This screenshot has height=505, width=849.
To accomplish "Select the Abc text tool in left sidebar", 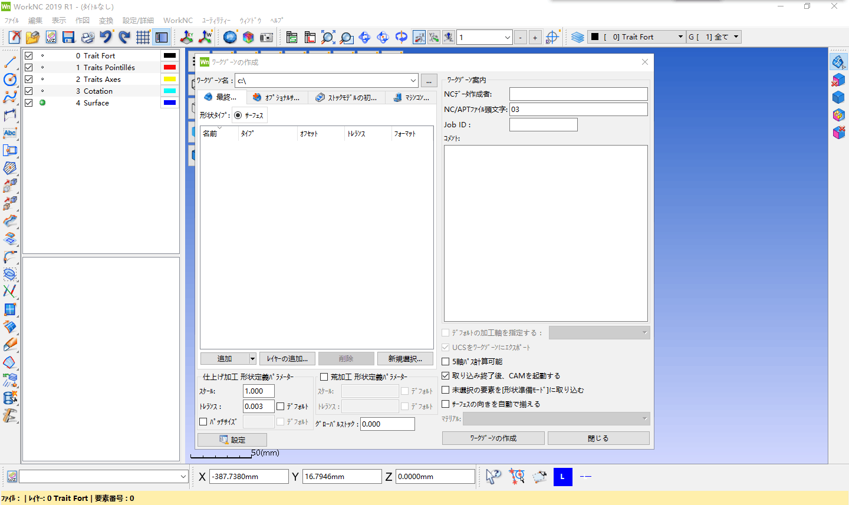I will click(x=10, y=133).
